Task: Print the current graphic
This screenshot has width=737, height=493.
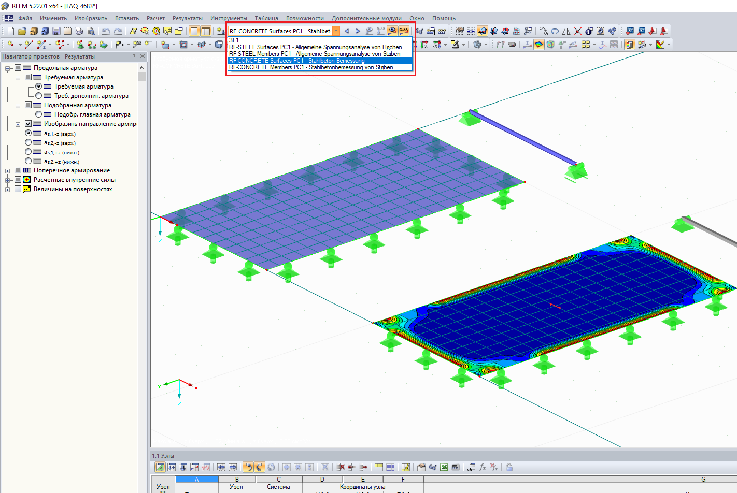Action: point(79,31)
